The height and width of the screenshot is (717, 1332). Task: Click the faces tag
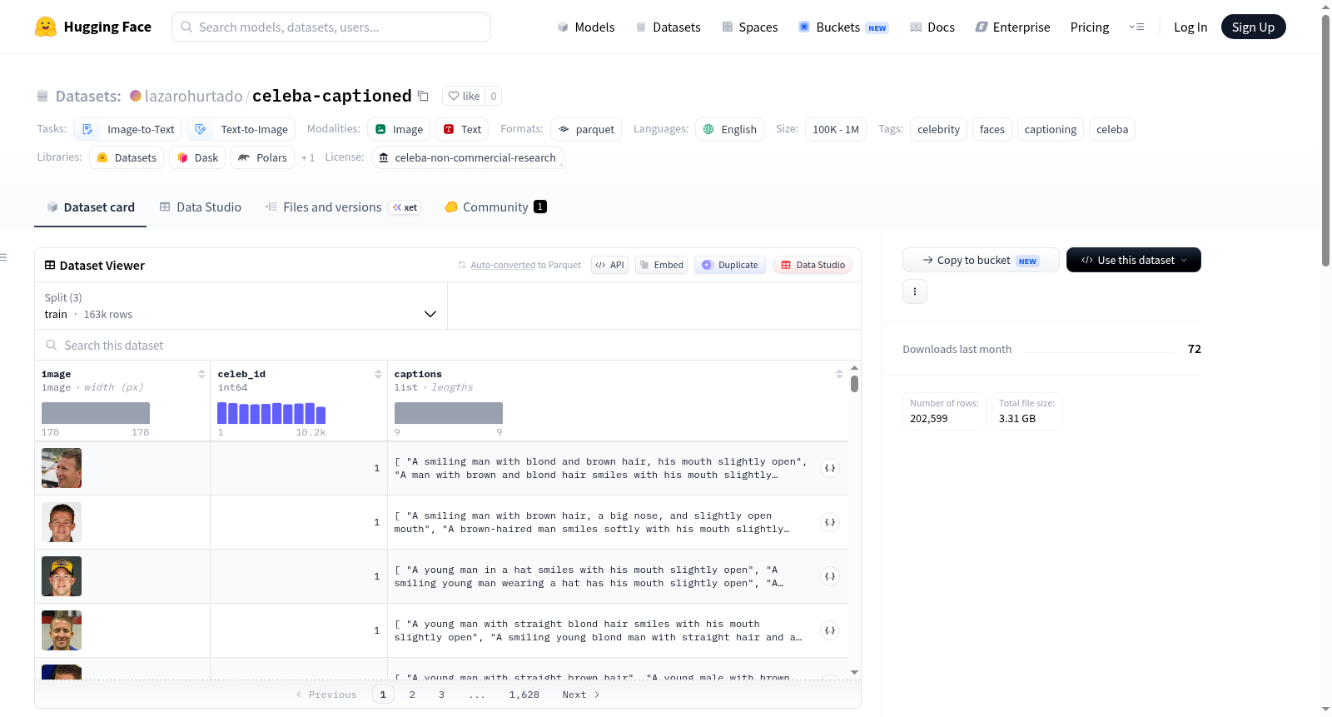click(x=992, y=129)
